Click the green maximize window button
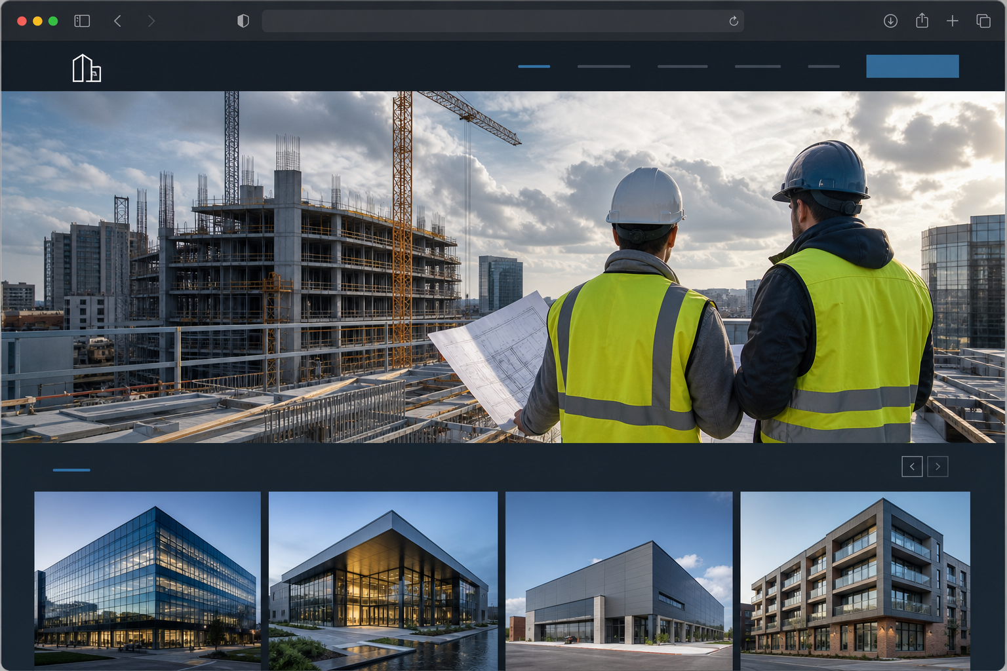 (x=53, y=21)
